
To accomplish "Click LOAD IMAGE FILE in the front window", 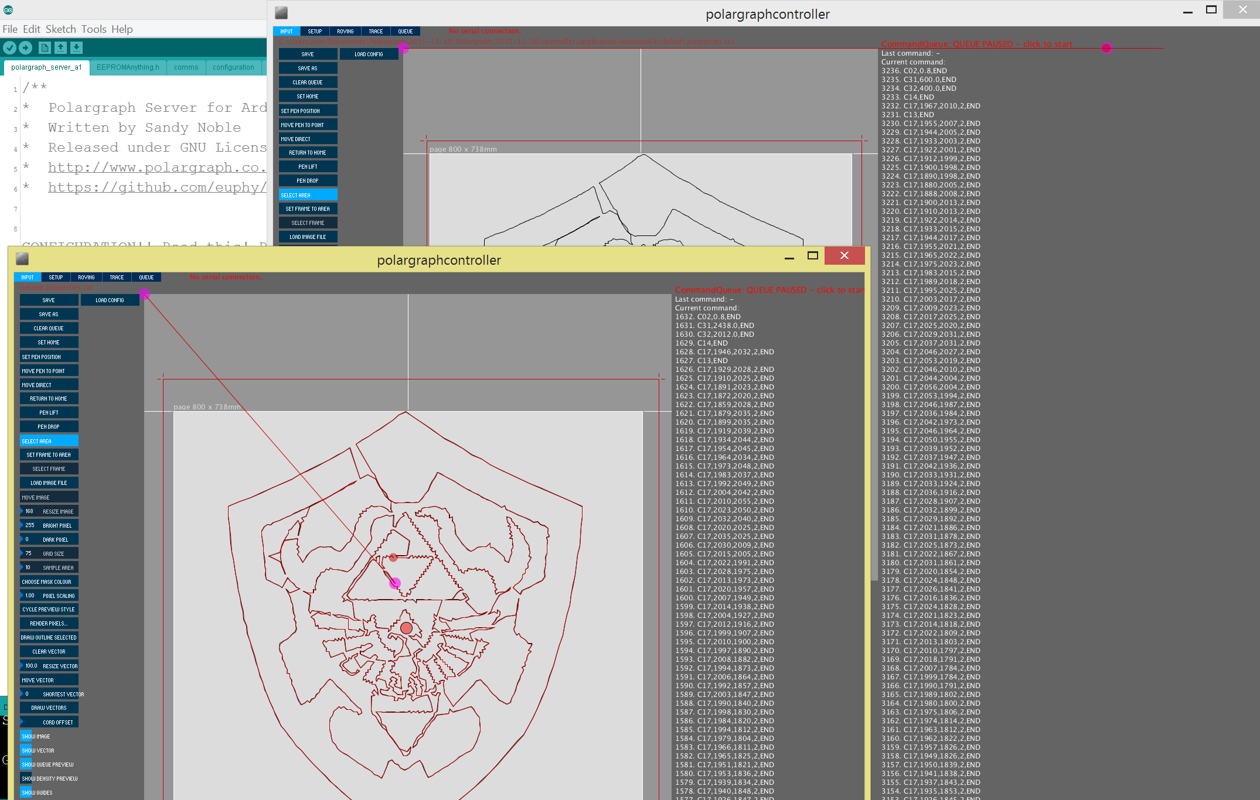I will pyautogui.click(x=49, y=483).
